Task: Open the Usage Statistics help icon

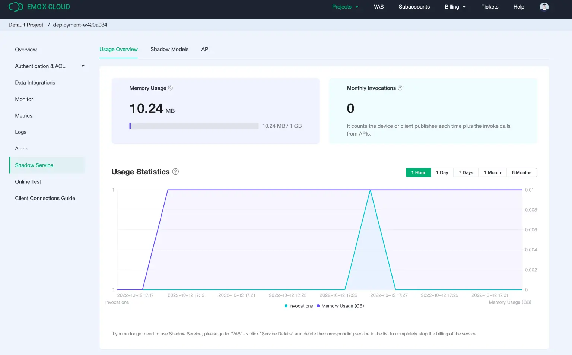Action: point(175,172)
